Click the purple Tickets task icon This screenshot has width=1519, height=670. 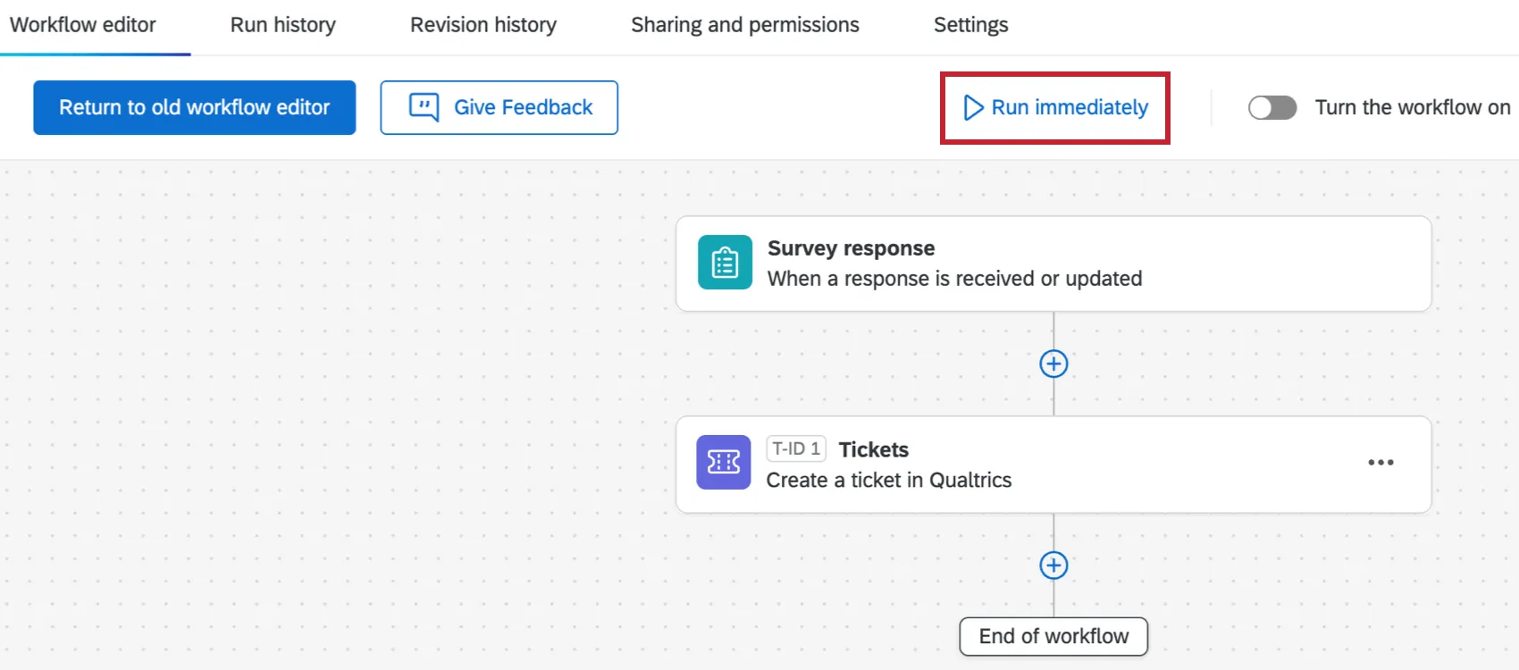pos(724,462)
